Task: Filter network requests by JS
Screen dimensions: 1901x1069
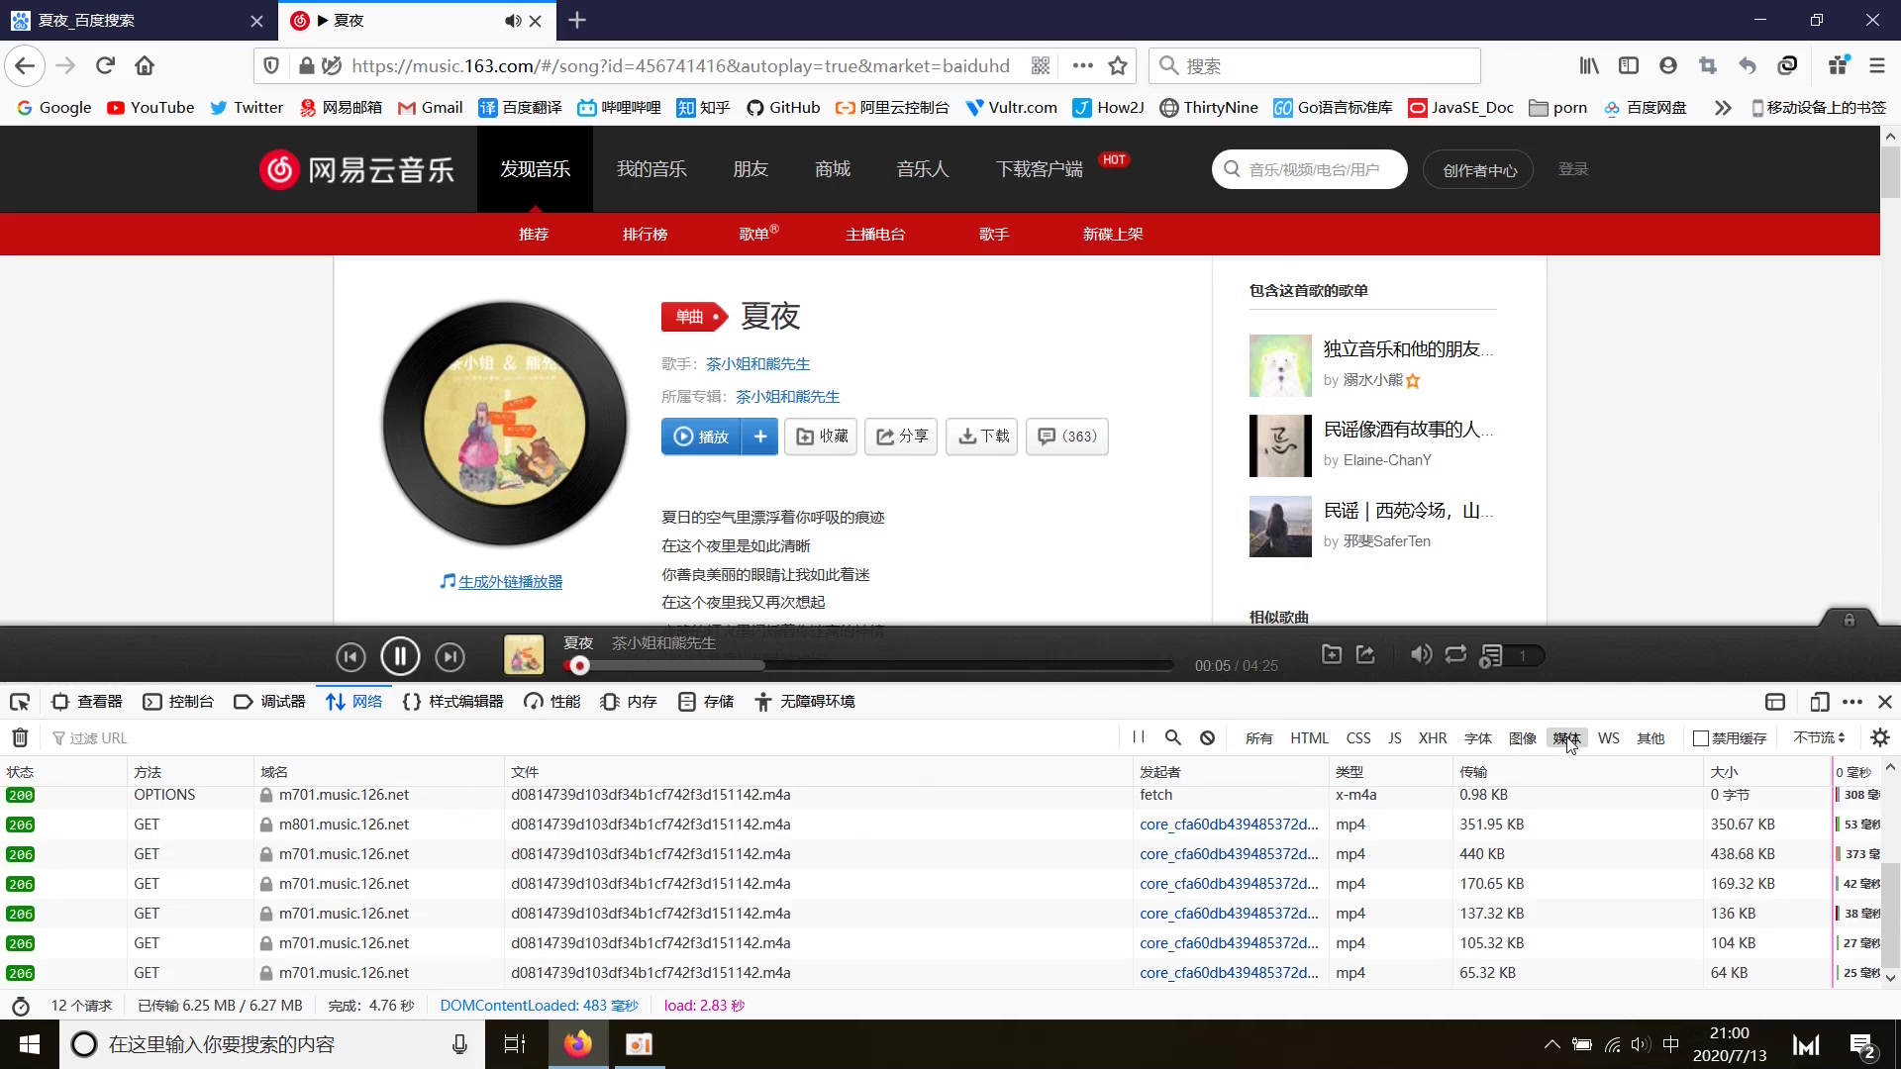Action: [1394, 737]
